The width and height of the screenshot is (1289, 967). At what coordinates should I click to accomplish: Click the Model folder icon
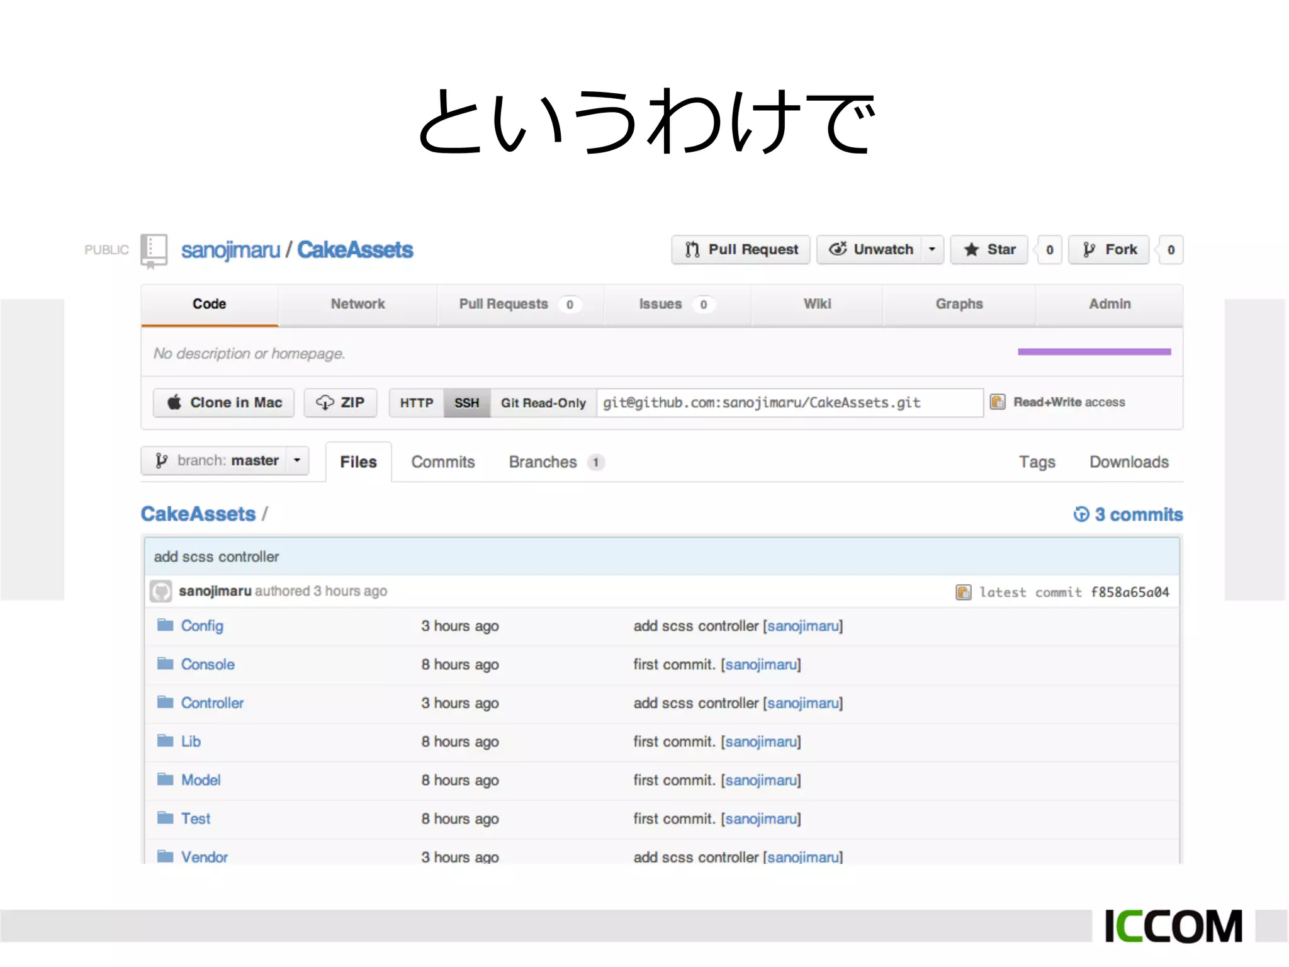166,779
